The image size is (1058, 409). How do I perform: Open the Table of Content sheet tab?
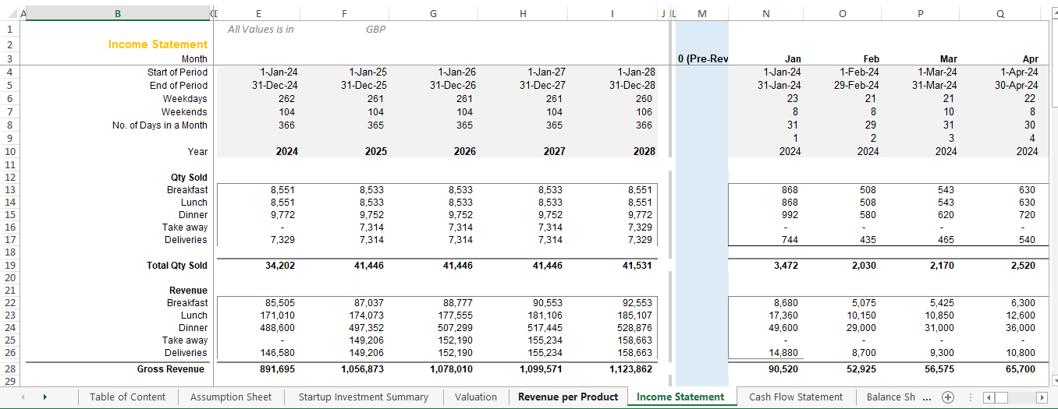click(127, 397)
